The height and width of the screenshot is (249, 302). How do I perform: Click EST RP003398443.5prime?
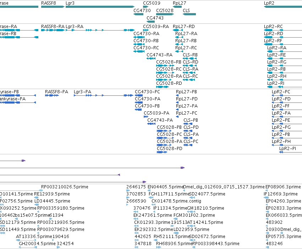point(216,244)
